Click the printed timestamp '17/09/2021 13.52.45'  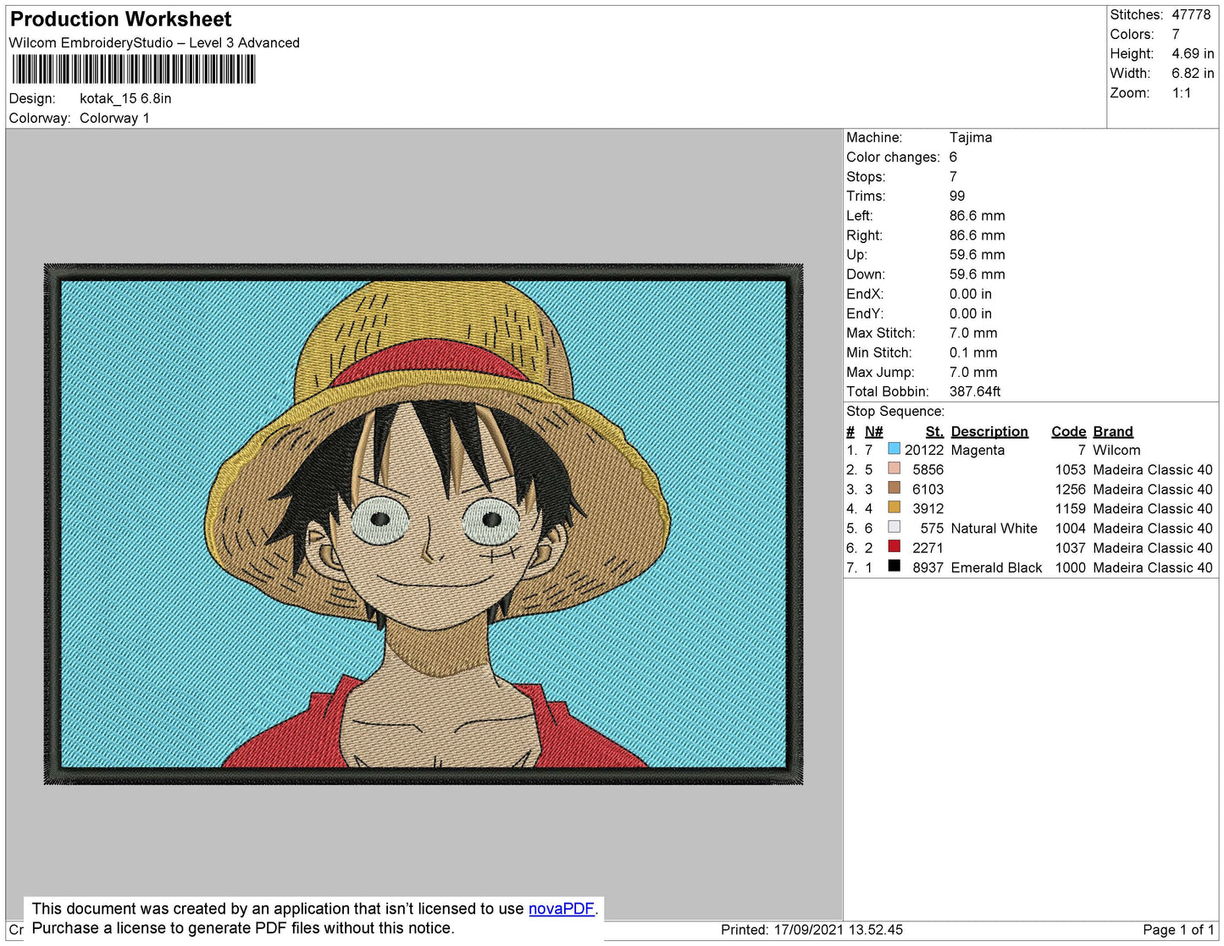(838, 929)
